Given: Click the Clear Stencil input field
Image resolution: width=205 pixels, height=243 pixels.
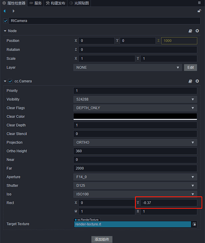Looking at the screenshot, I should pos(135,134).
